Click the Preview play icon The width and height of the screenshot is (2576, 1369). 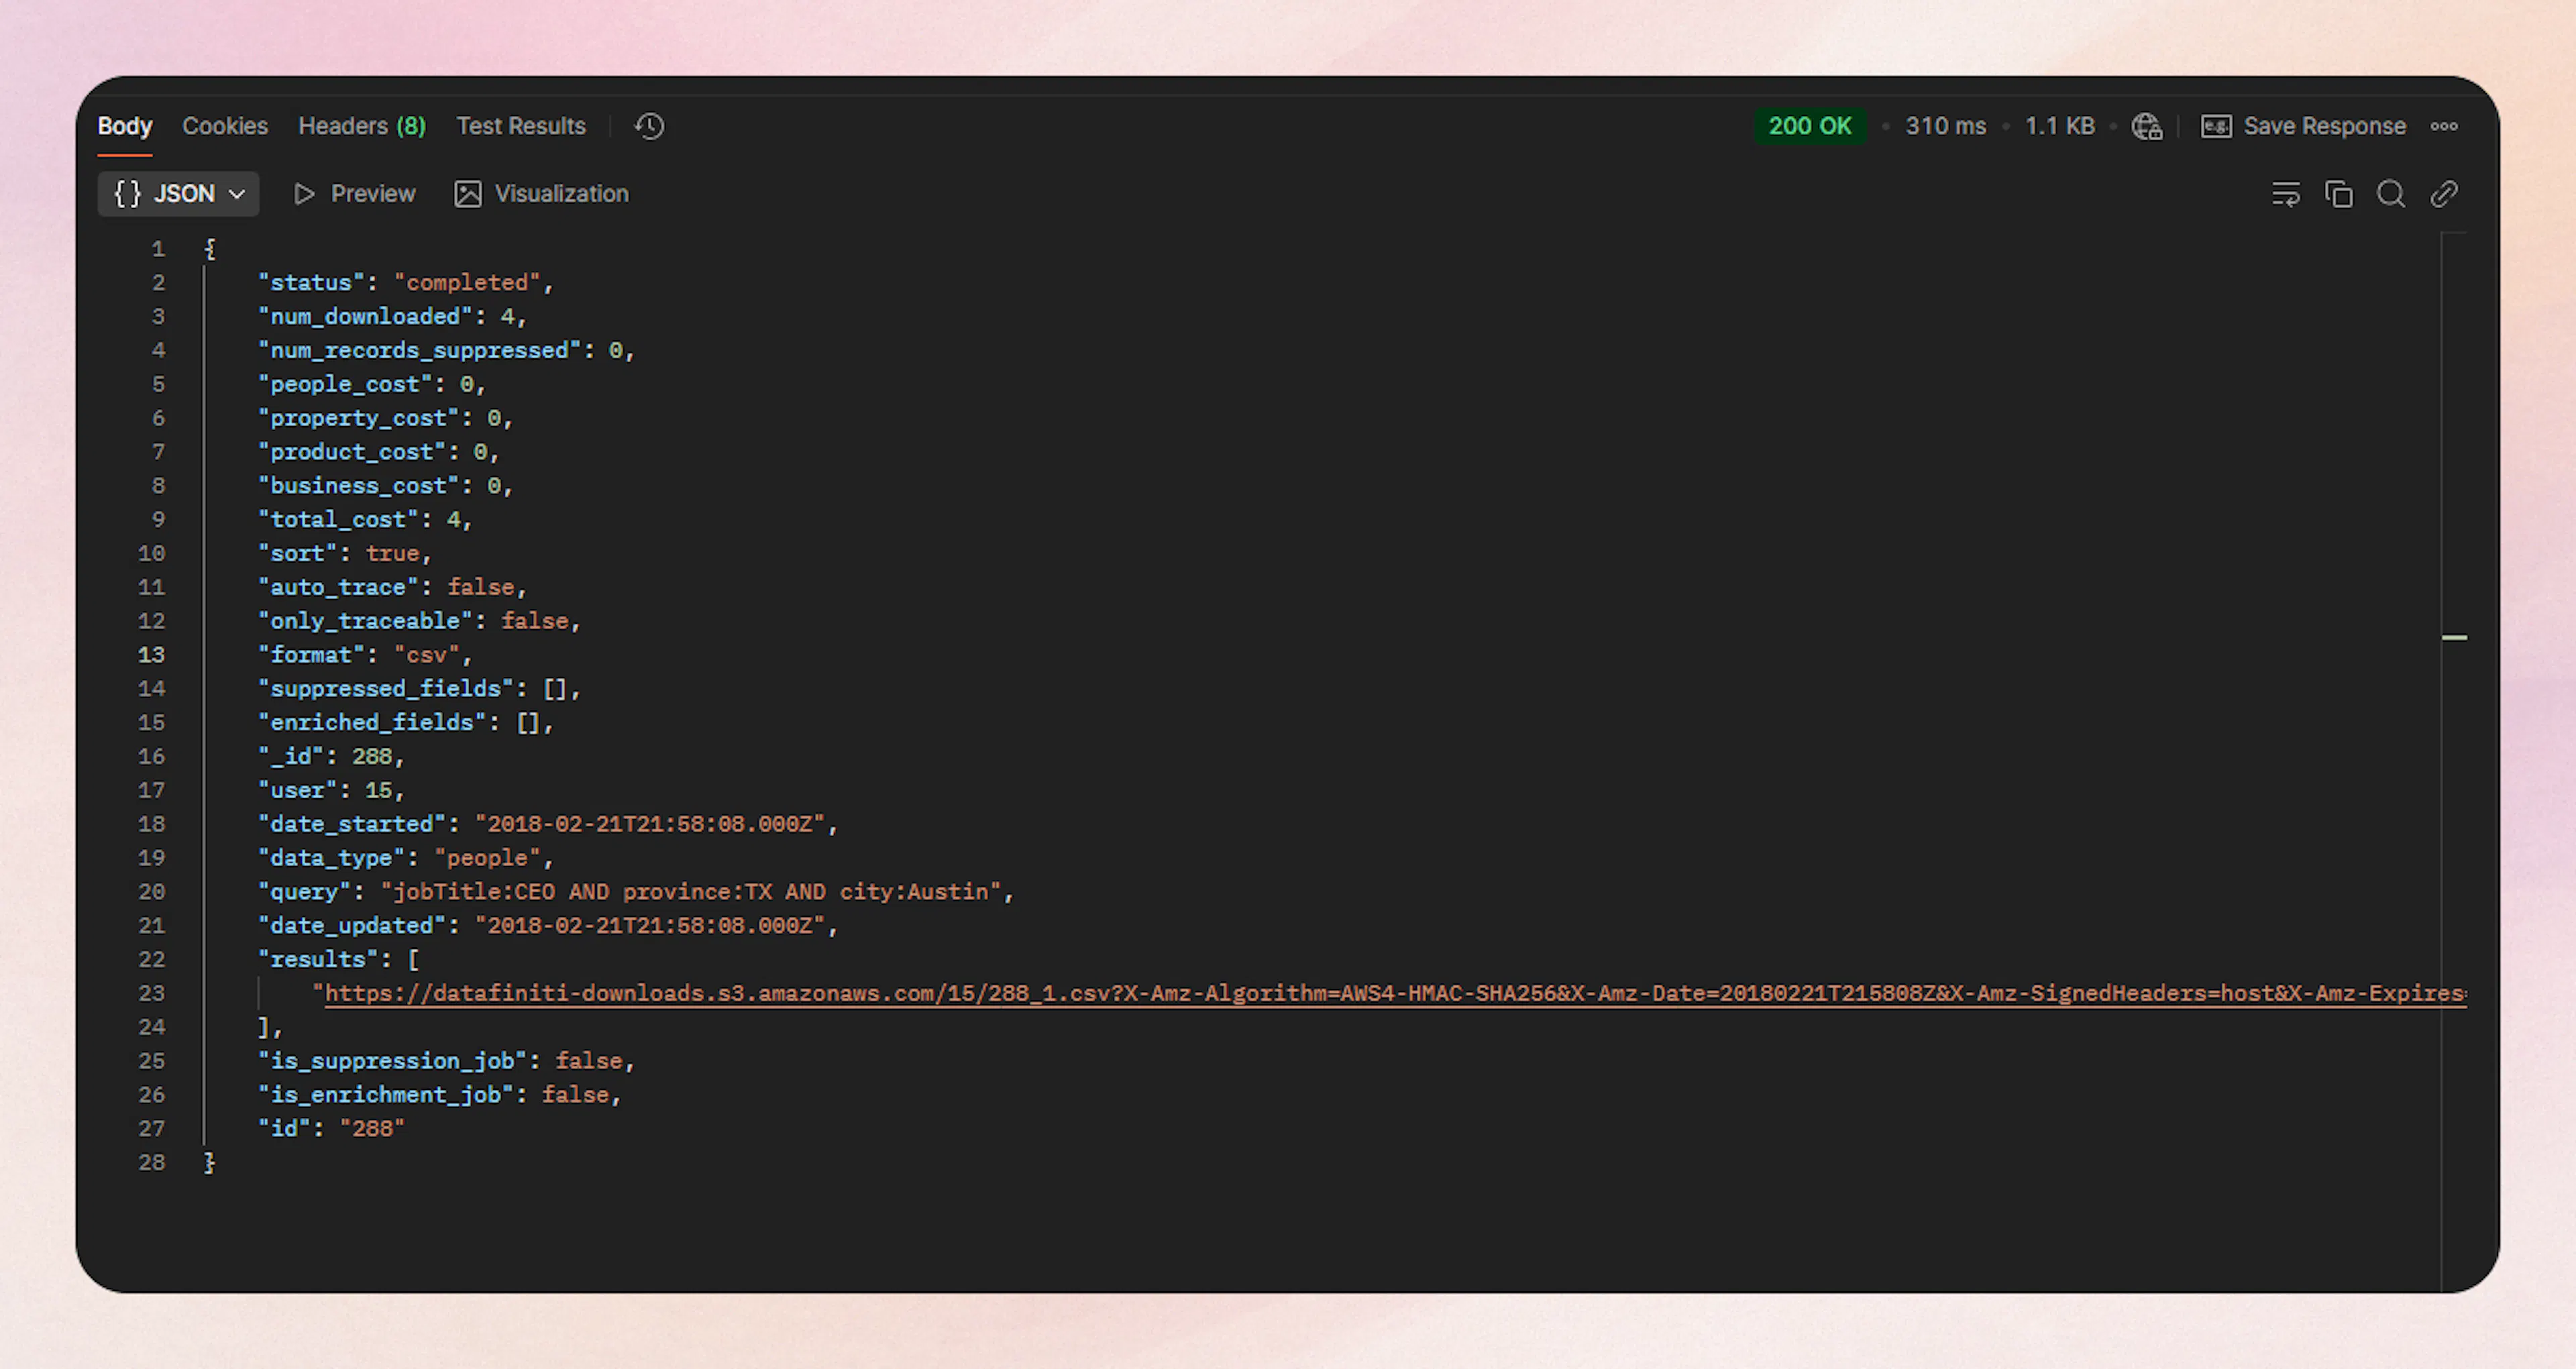point(306,194)
